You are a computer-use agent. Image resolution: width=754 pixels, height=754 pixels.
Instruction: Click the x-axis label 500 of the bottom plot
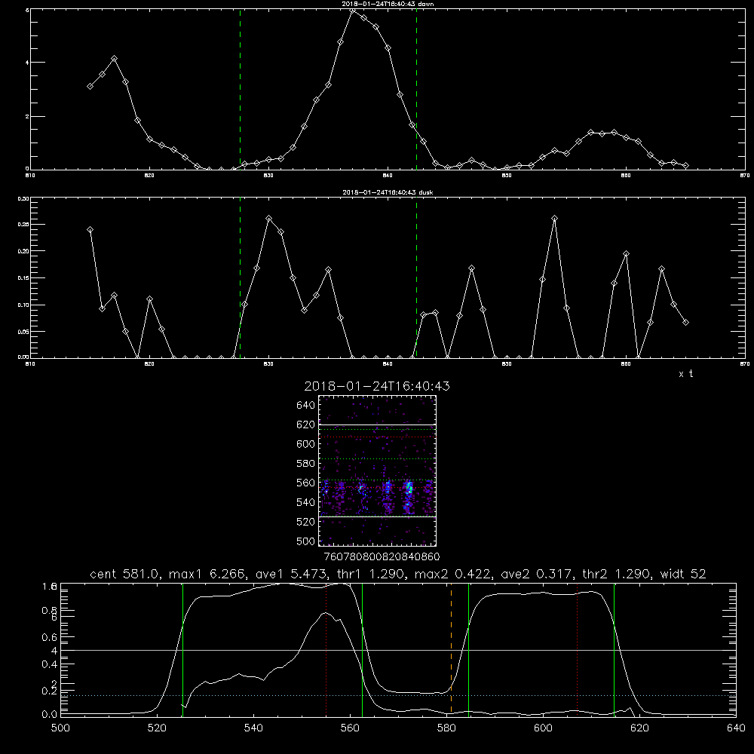(x=60, y=728)
